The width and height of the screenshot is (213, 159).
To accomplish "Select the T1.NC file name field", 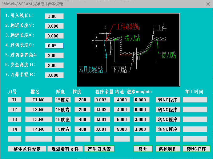I will (39, 100).
